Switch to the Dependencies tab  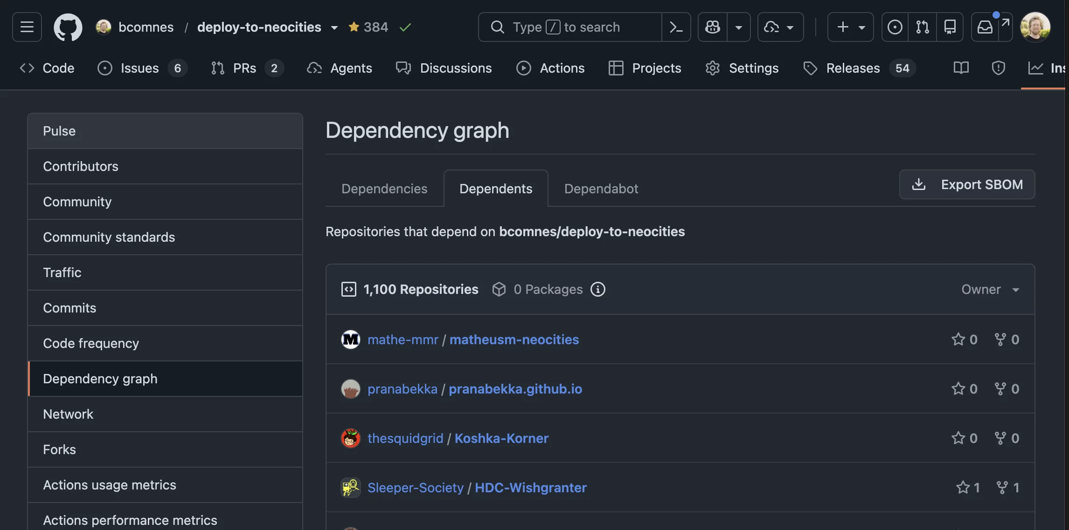pyautogui.click(x=384, y=189)
